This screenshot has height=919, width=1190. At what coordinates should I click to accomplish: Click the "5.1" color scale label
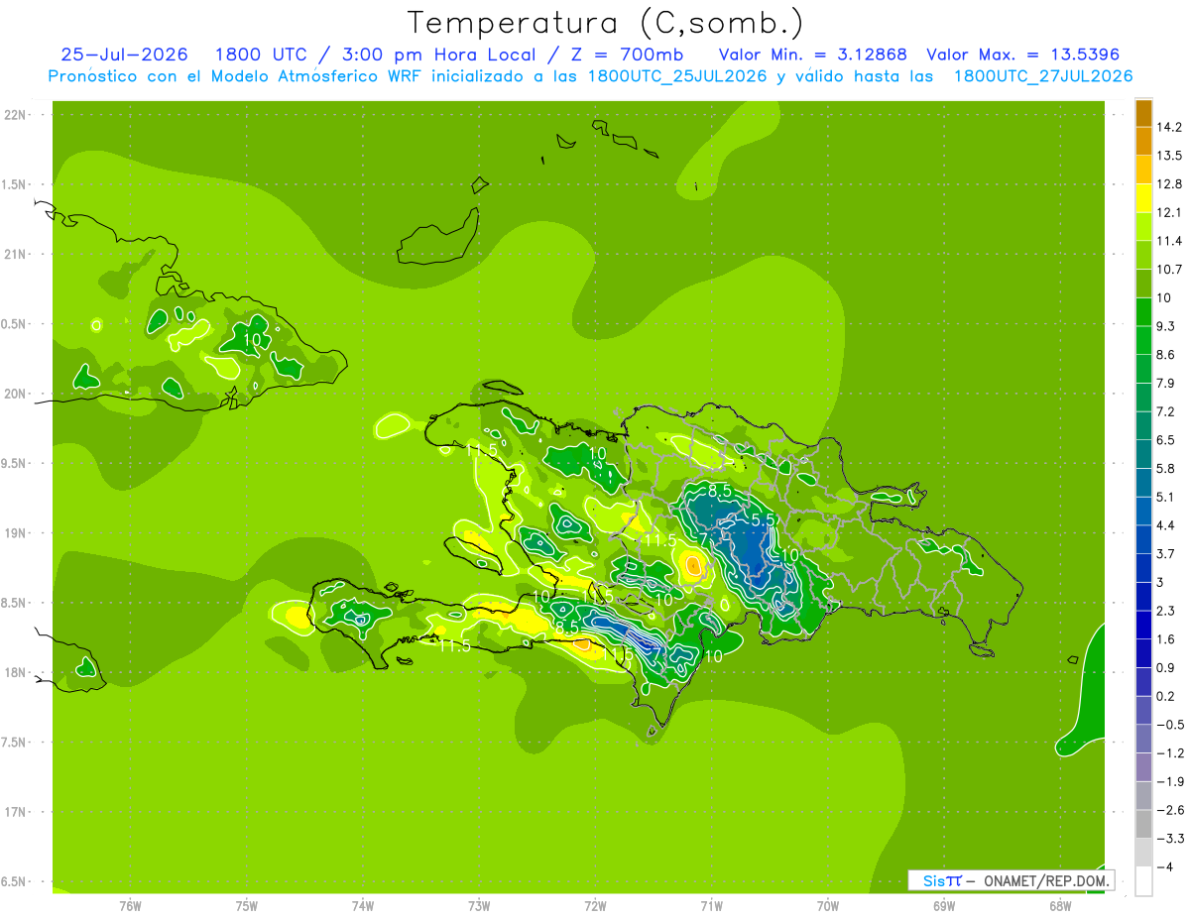1165,497
